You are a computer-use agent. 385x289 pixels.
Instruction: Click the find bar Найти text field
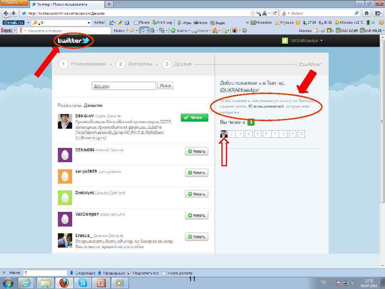[x=45, y=273]
